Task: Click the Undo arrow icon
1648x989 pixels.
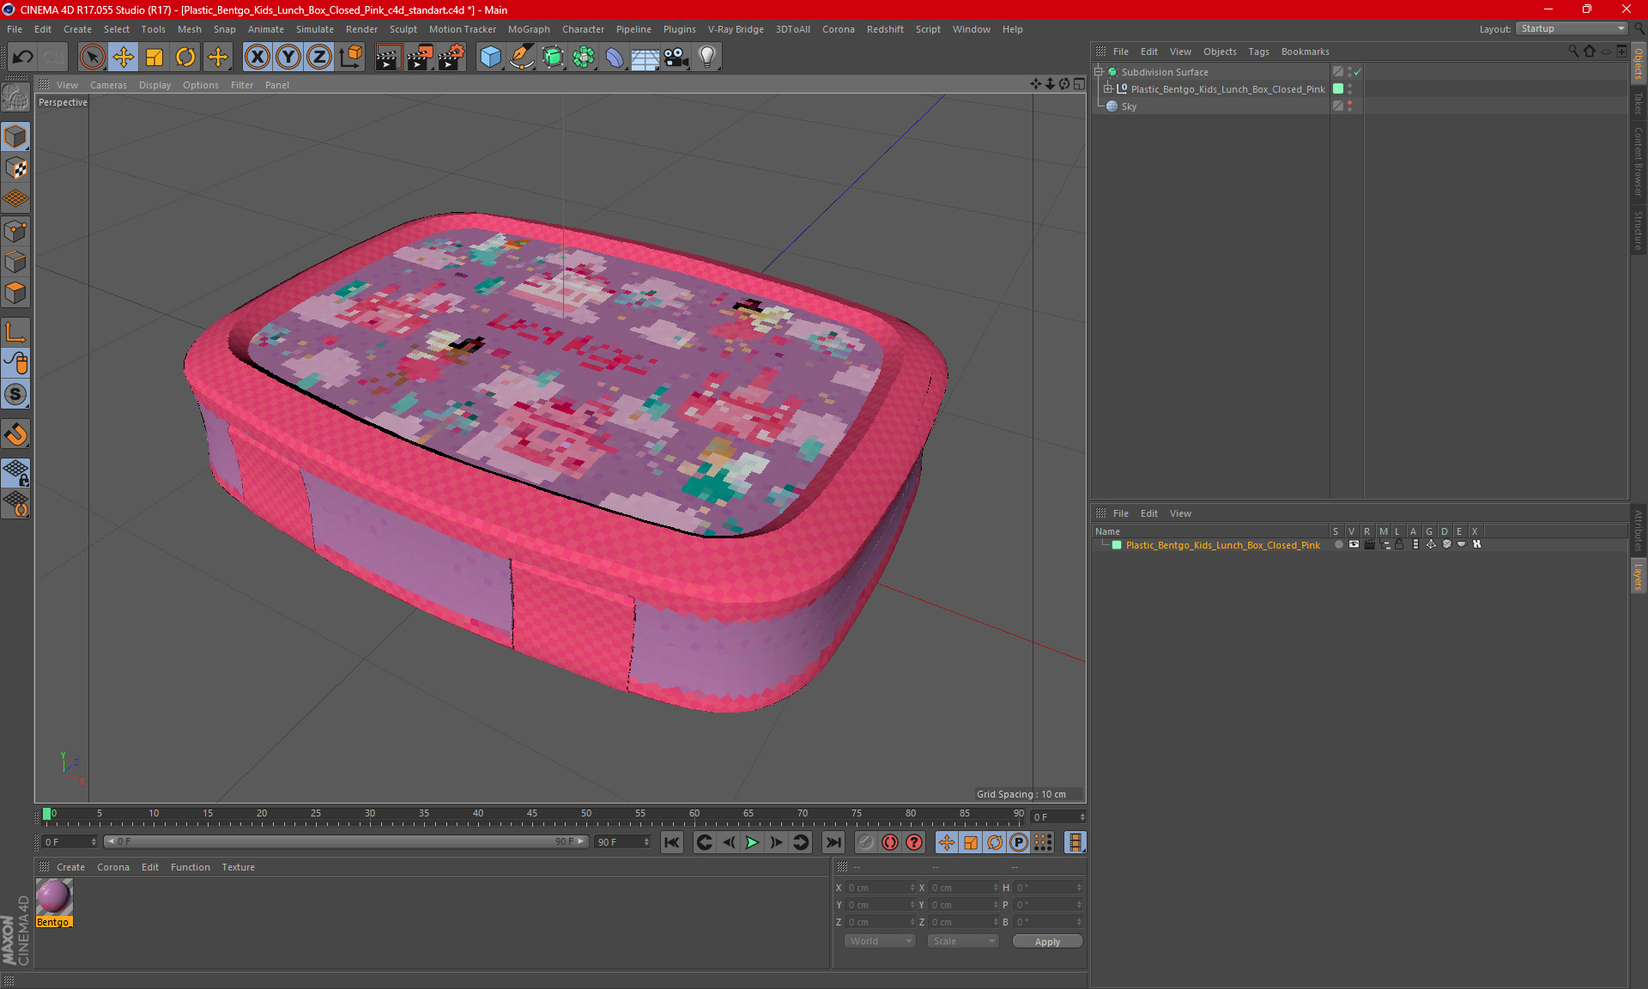Action: click(23, 57)
